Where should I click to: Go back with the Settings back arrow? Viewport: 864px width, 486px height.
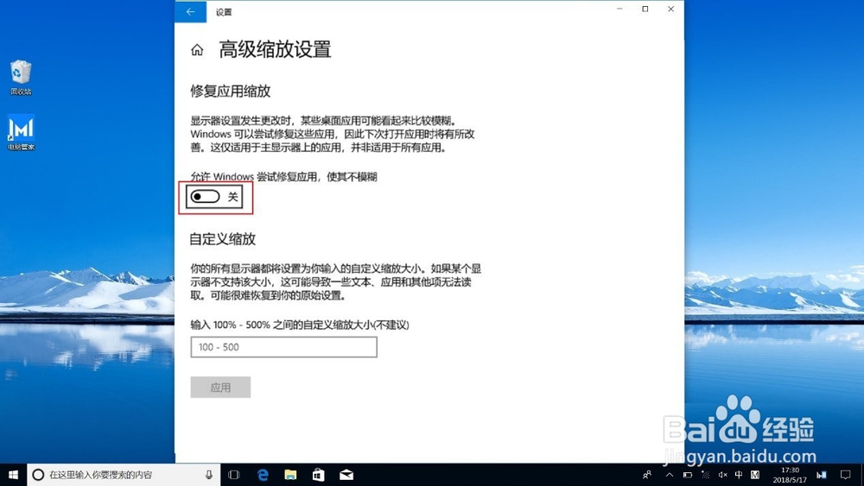pyautogui.click(x=191, y=11)
